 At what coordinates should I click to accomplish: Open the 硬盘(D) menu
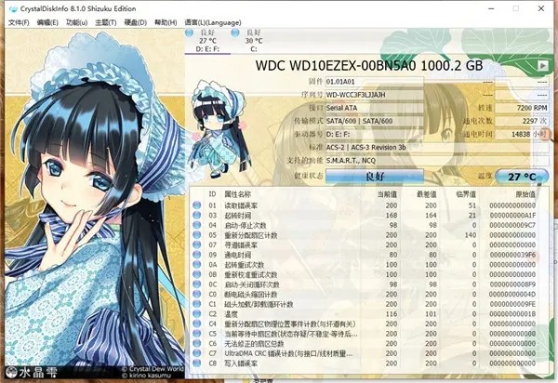(136, 21)
